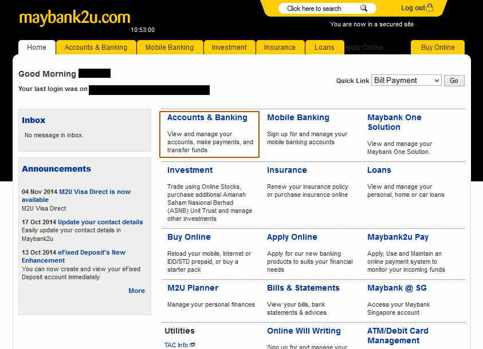
Task: Open Mobile Banking section heading link
Action: (298, 117)
